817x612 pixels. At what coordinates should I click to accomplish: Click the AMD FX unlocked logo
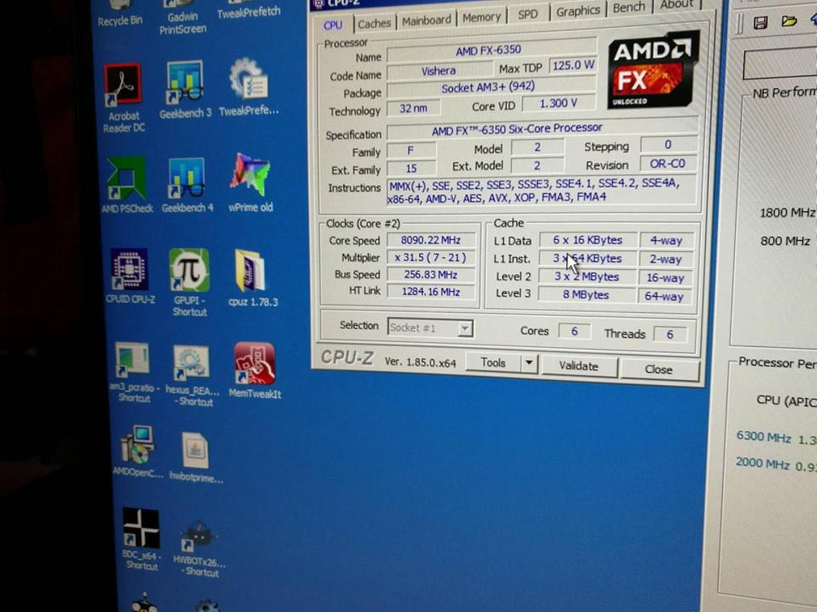click(654, 69)
